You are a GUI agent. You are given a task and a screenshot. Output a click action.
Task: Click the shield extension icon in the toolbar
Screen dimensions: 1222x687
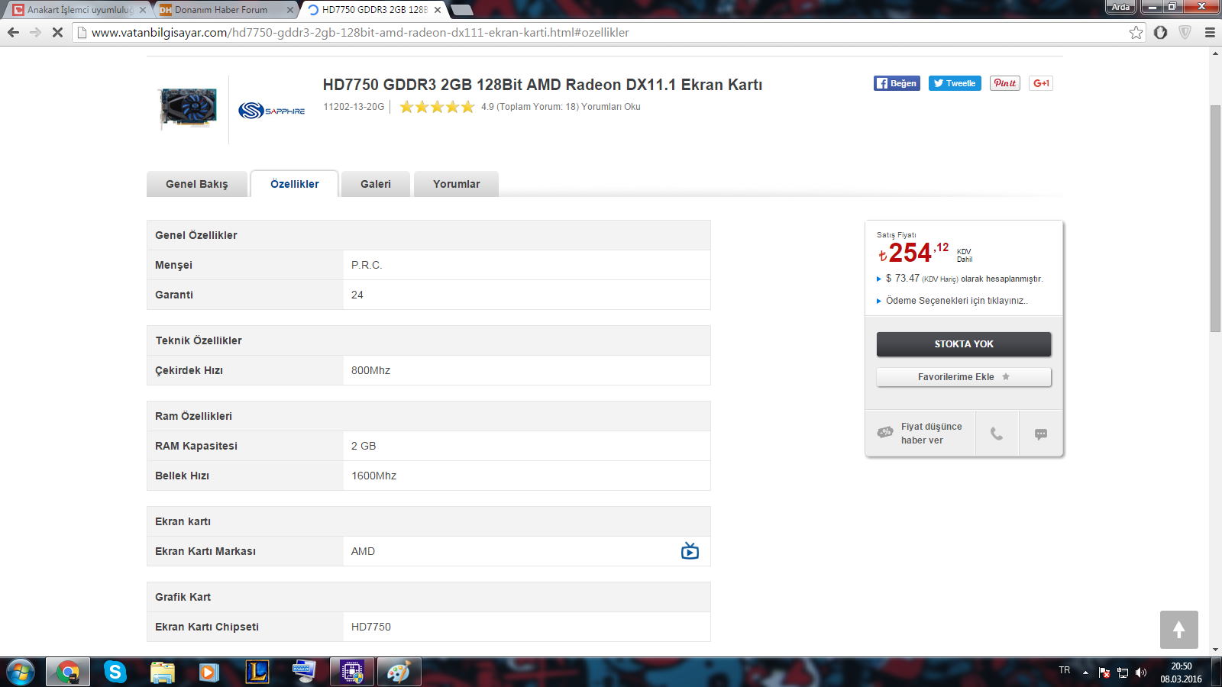pos(1185,32)
